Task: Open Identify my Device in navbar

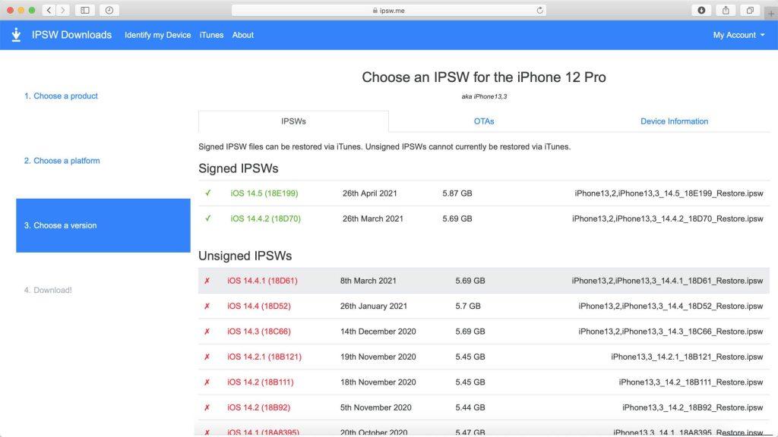Action: [x=158, y=35]
